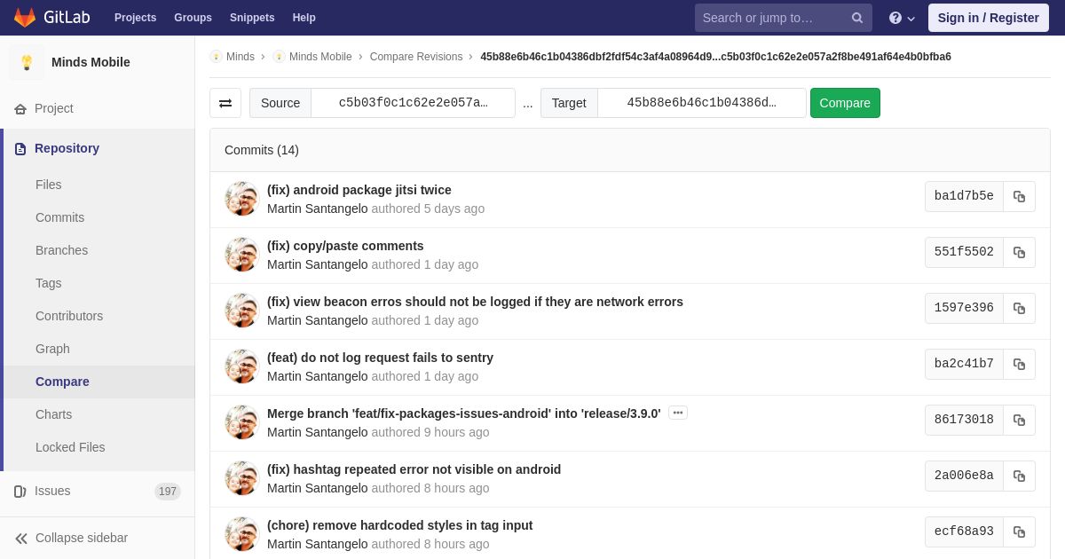Open the '(fix) copy/paste comments' commit

(345, 246)
